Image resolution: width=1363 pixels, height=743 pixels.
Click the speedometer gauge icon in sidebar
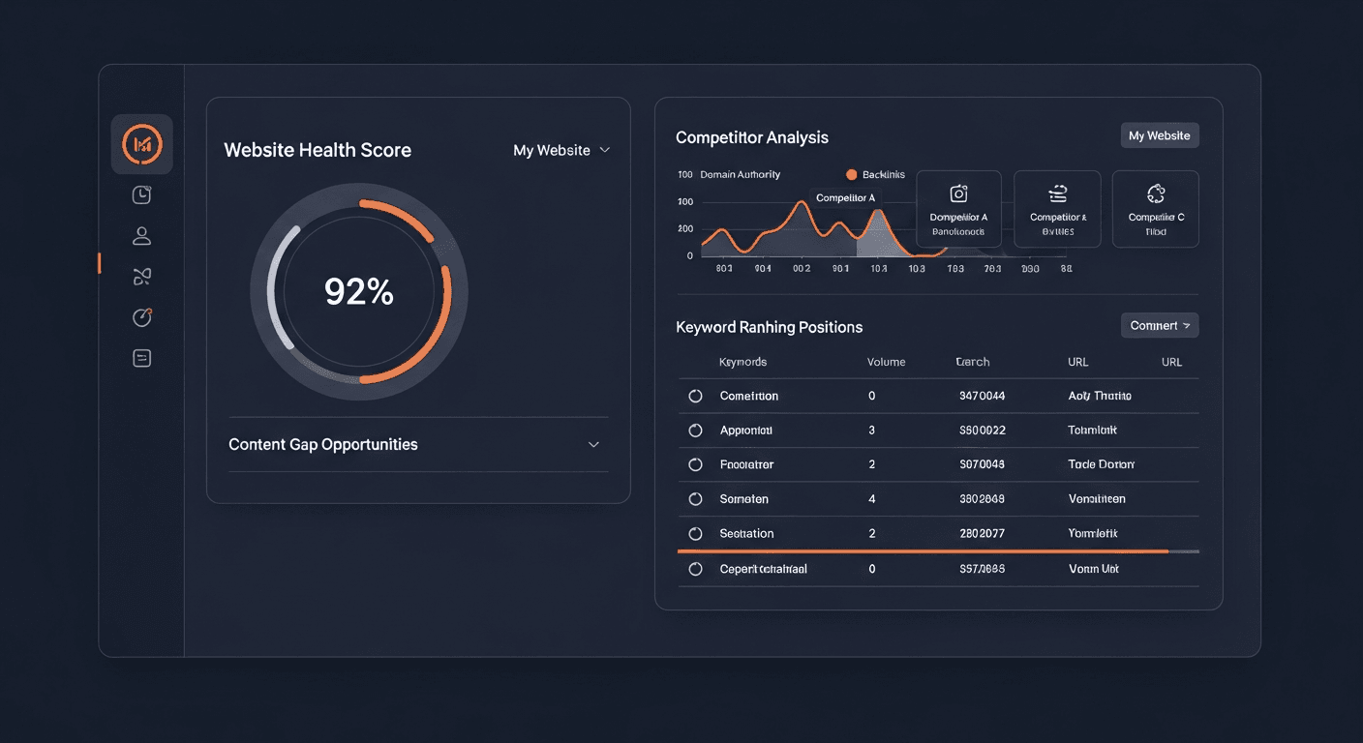click(141, 317)
